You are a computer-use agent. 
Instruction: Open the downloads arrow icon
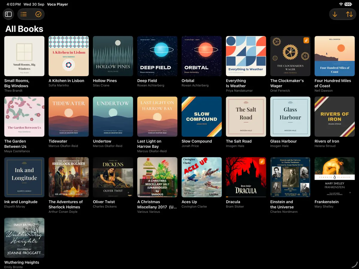click(x=335, y=14)
